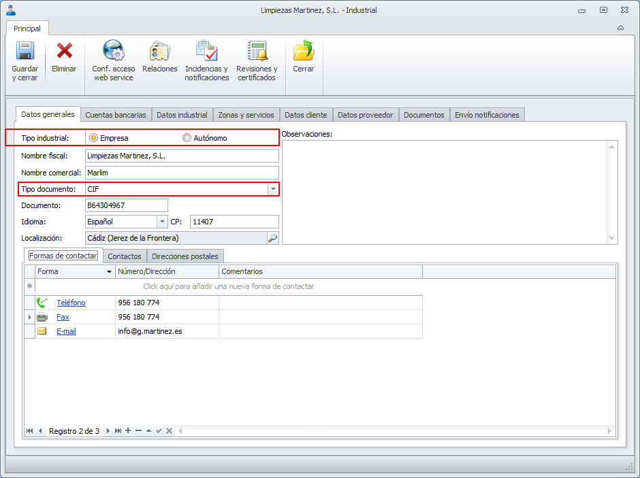
Task: Click grid horizontal scrollbar left arrow
Action: (x=180, y=430)
